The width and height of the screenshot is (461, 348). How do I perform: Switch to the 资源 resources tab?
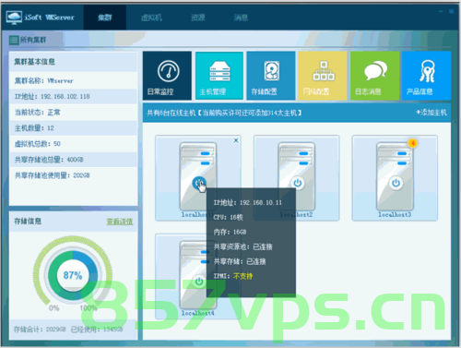click(x=197, y=18)
